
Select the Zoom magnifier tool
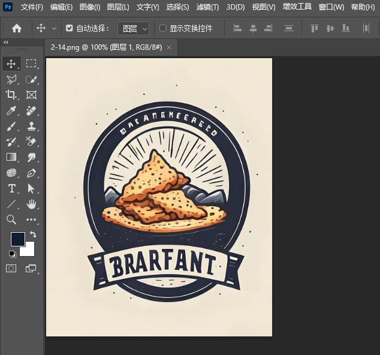(x=11, y=219)
